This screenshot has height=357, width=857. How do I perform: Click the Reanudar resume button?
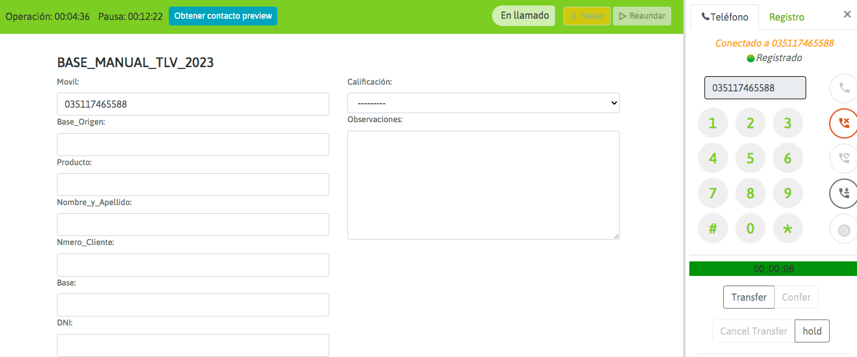[642, 16]
